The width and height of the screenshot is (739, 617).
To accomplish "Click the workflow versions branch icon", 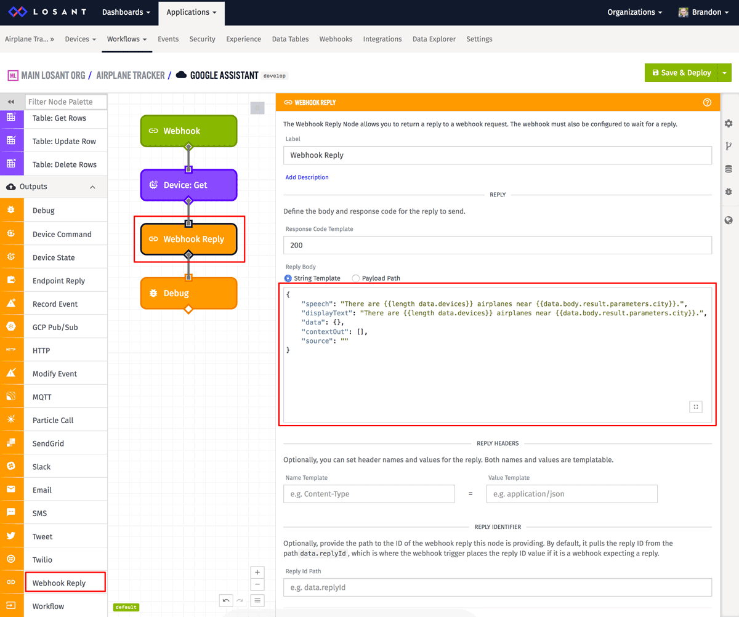I will [729, 146].
